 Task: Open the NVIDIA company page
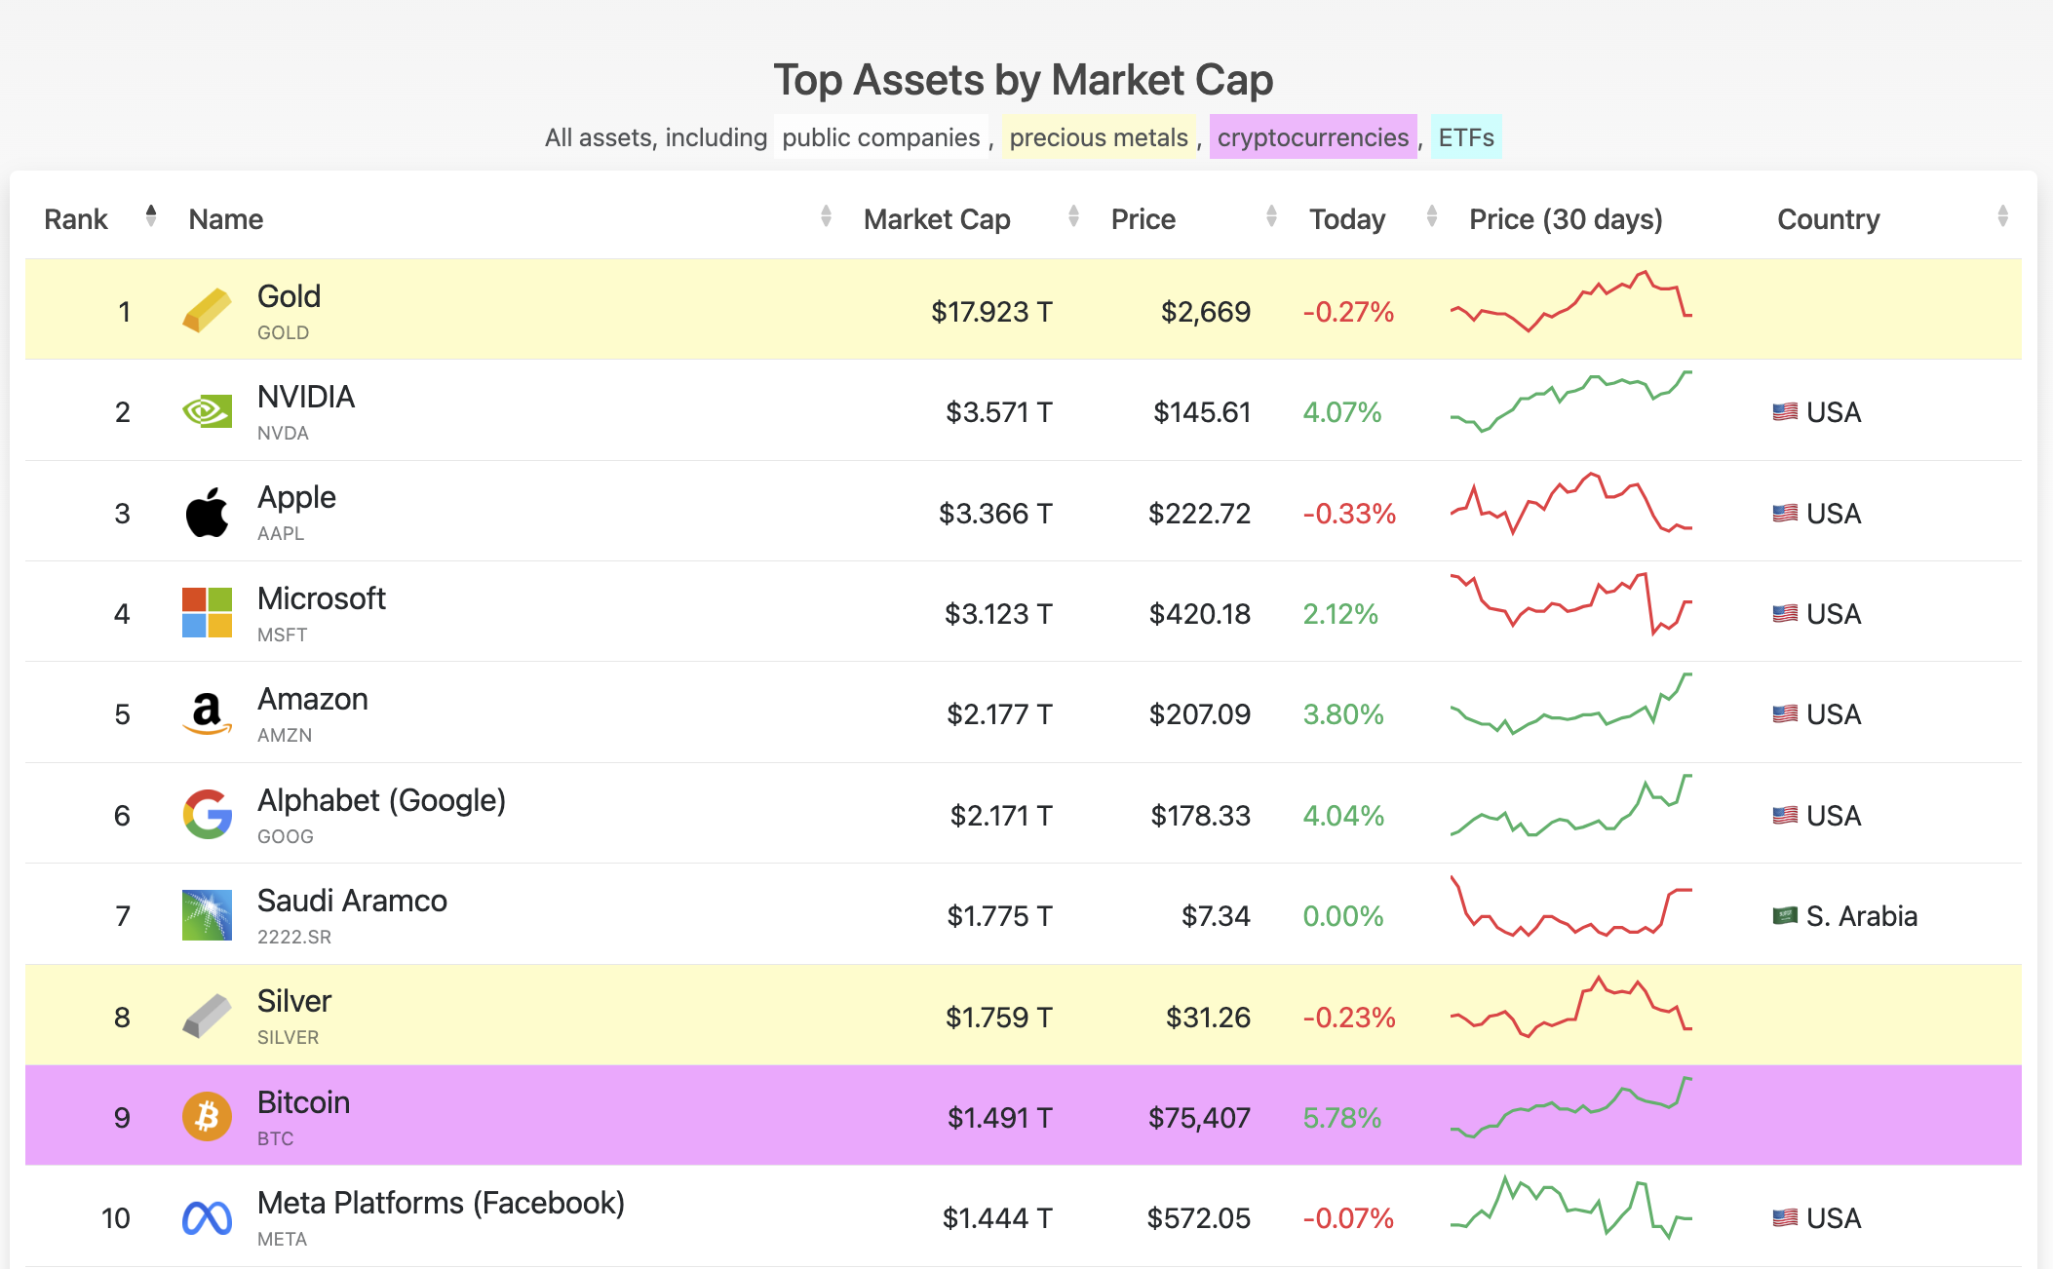306,397
